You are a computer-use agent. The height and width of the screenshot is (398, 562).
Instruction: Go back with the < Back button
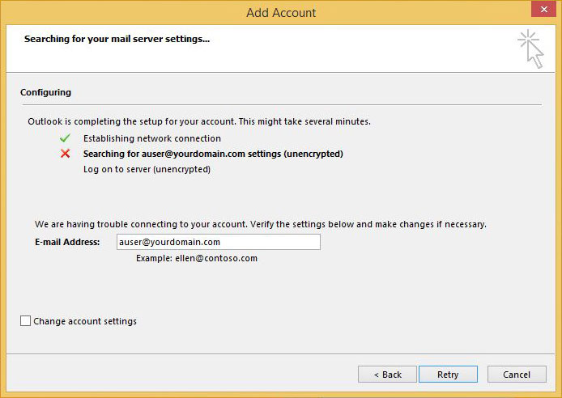(x=387, y=375)
